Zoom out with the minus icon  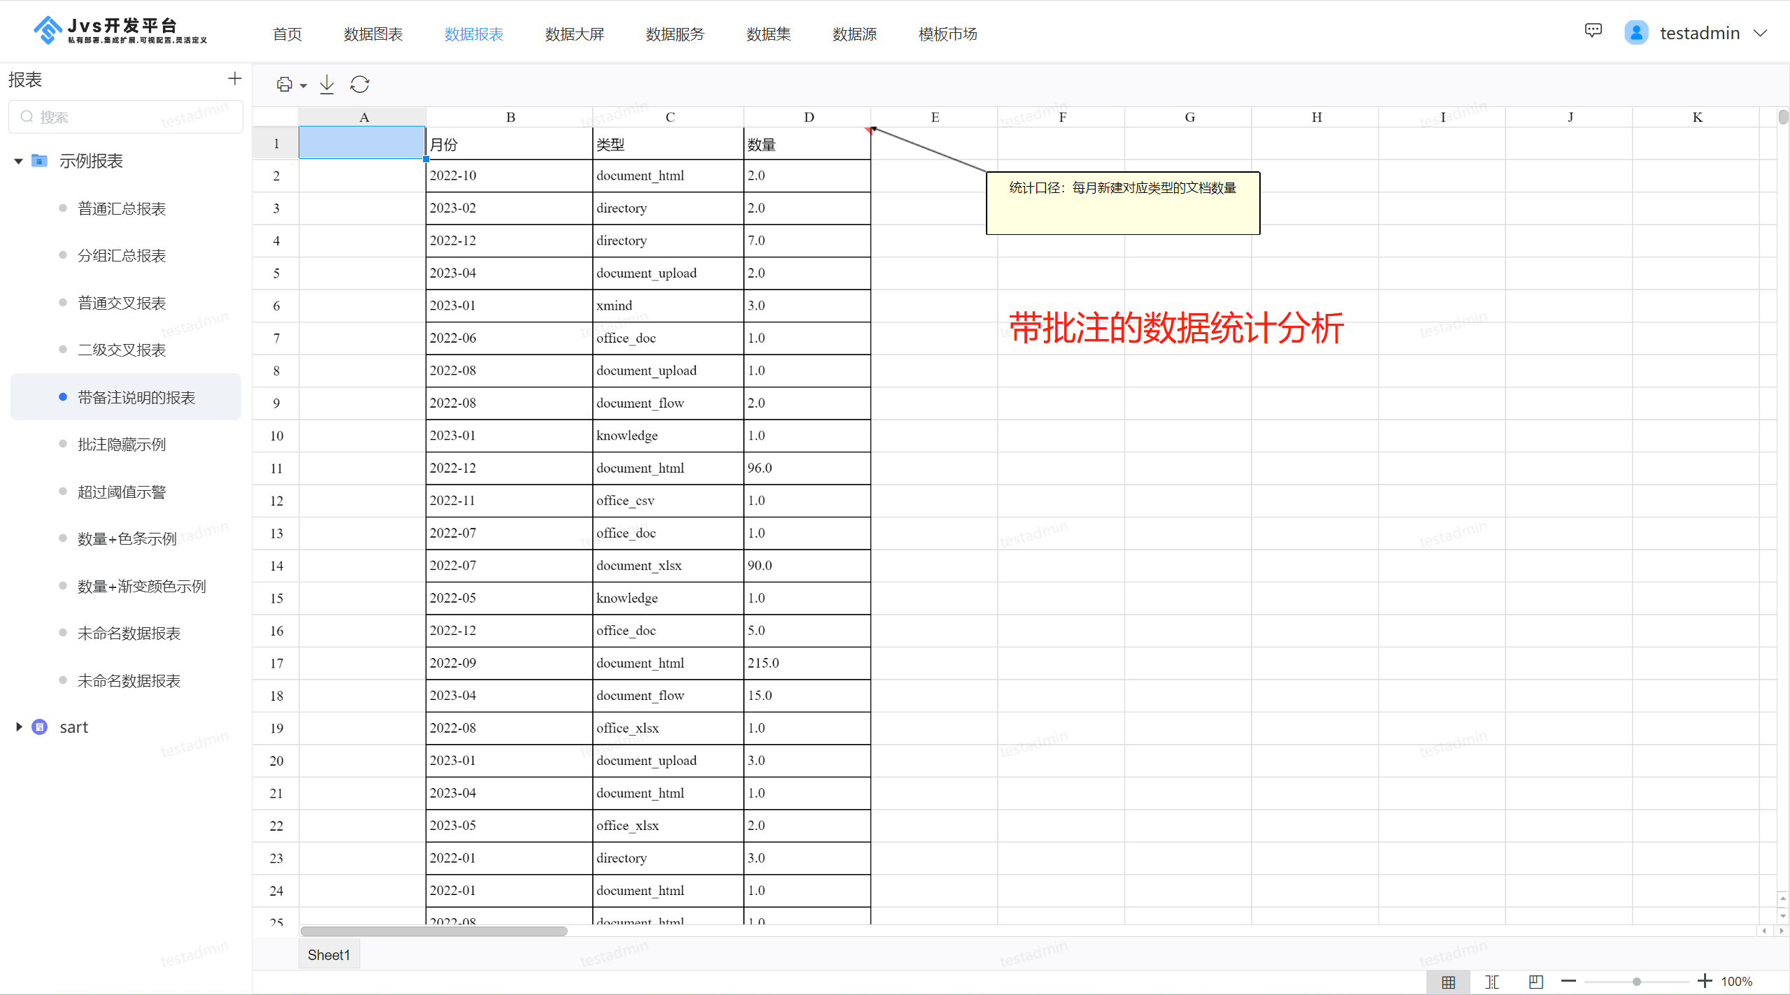coord(1568,981)
